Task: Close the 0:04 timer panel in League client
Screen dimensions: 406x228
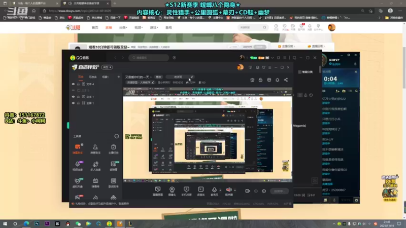Action: pyautogui.click(x=356, y=71)
